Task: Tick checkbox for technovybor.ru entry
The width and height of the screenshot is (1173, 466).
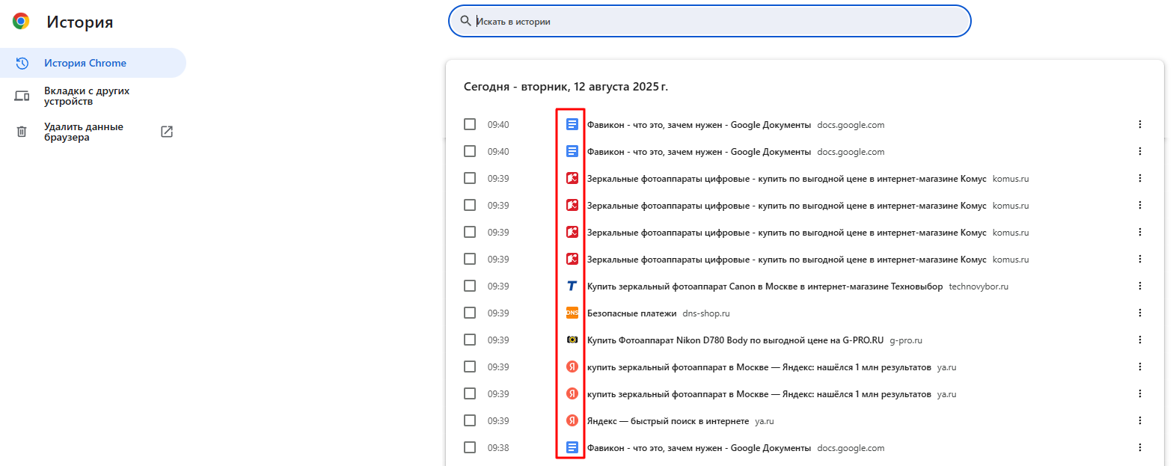Action: (470, 286)
